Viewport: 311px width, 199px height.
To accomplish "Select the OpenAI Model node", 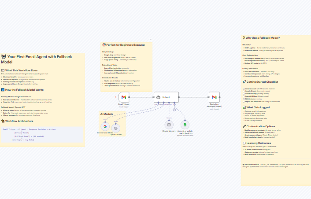I will point(116,128).
